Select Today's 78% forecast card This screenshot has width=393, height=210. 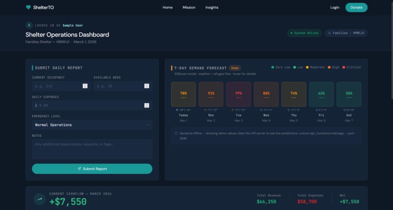183,94
